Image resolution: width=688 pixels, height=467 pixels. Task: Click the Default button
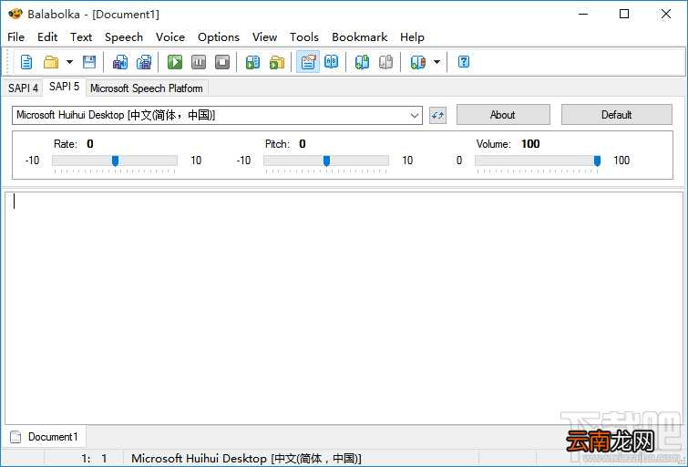[x=617, y=115]
